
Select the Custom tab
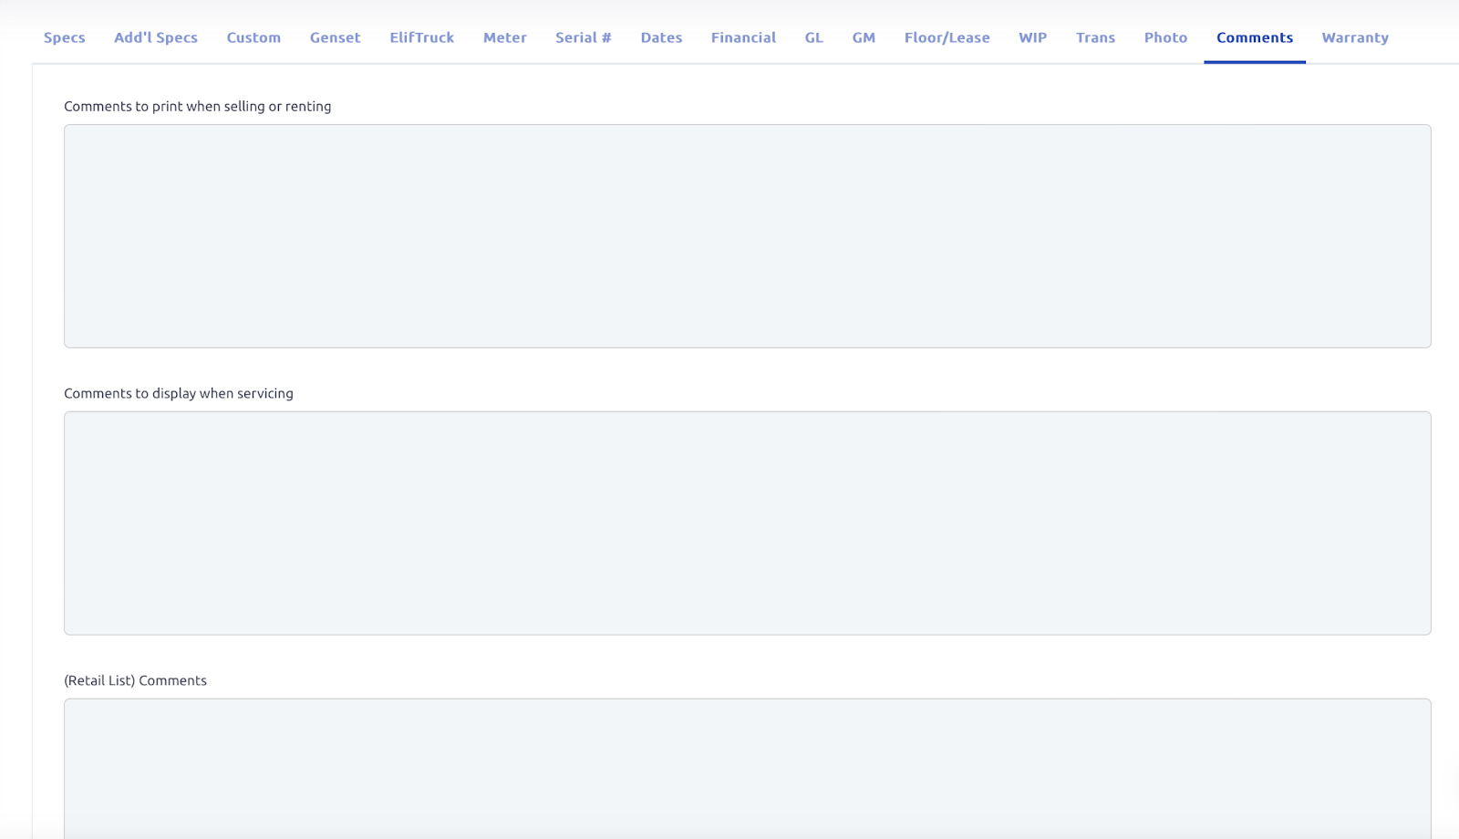point(254,37)
